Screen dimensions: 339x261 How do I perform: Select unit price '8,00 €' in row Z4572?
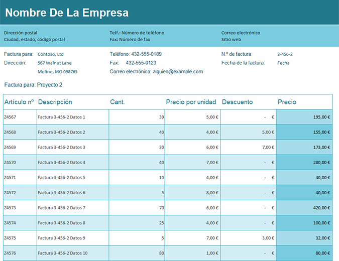212,193
